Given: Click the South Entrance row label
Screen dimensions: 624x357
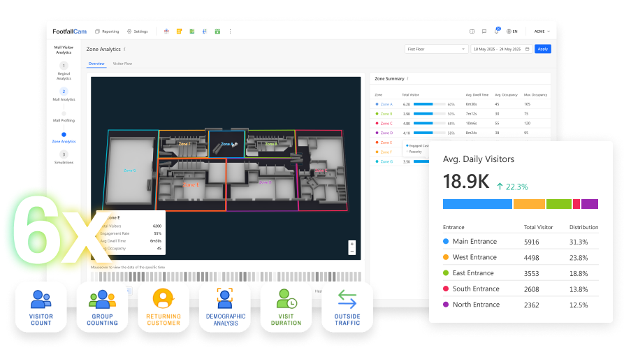Looking at the screenshot, I should (x=476, y=289).
